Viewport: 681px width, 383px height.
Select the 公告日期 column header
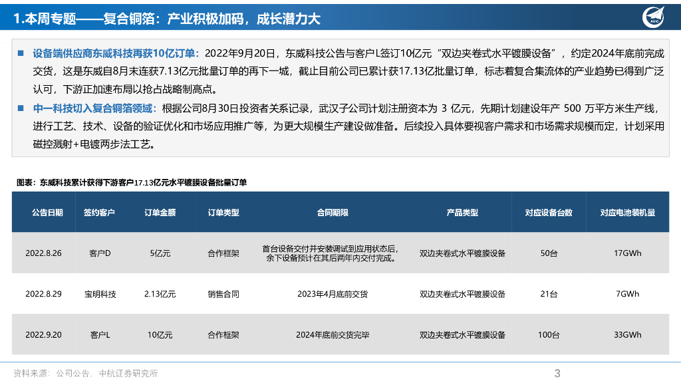click(x=47, y=213)
